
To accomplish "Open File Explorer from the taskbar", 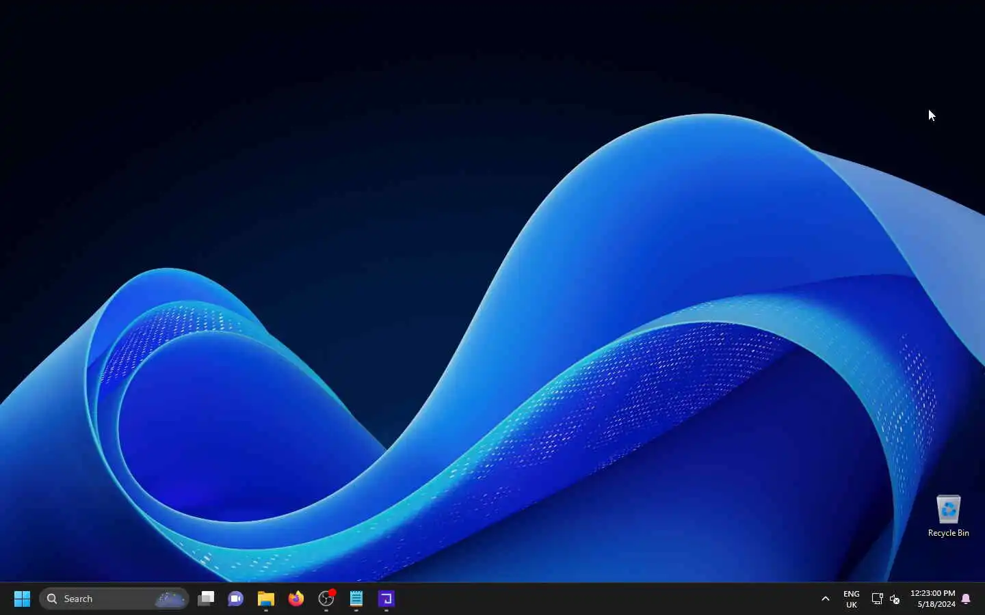I will click(x=266, y=599).
